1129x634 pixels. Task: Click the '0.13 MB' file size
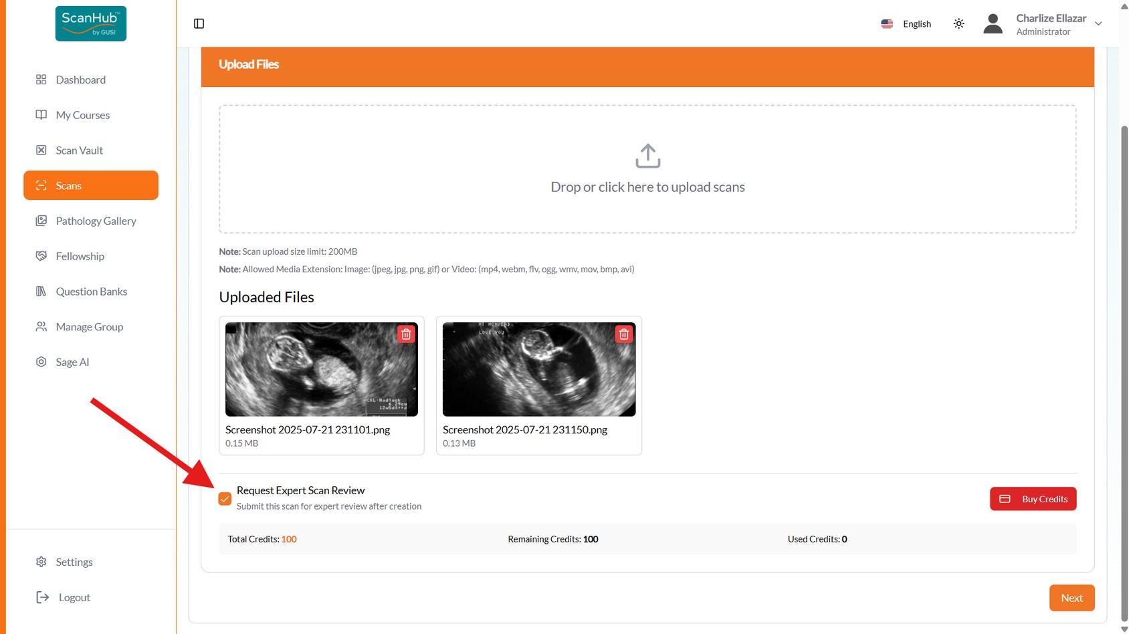click(x=459, y=443)
